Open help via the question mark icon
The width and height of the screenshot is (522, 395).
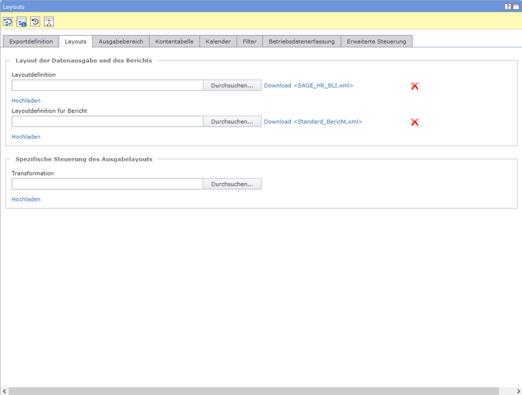(507, 6)
